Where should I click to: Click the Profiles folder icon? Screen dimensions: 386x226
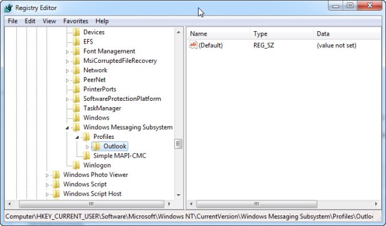click(86, 136)
